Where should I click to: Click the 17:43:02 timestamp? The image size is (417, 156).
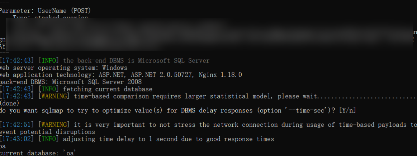[x=18, y=139]
